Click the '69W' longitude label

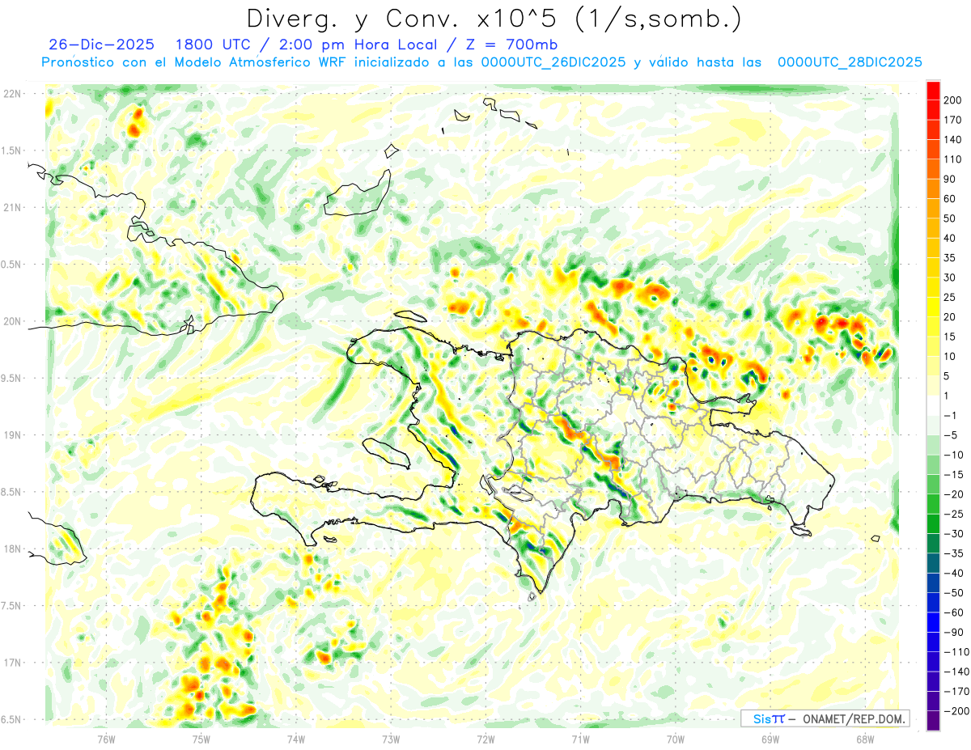pyautogui.click(x=770, y=738)
